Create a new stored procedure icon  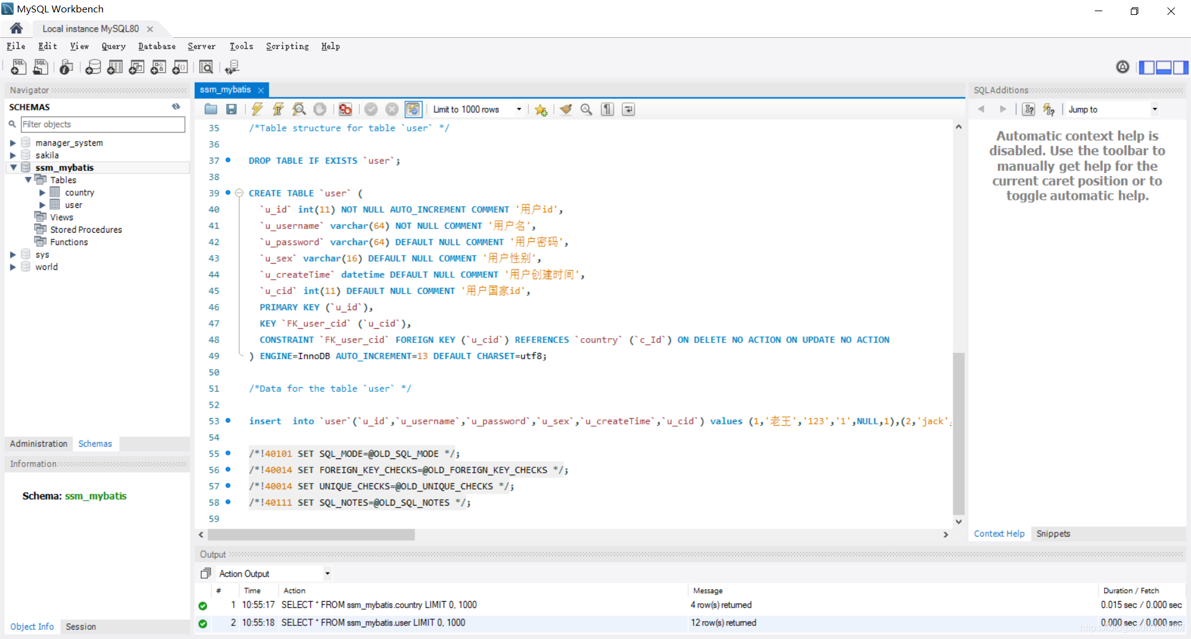(x=158, y=67)
